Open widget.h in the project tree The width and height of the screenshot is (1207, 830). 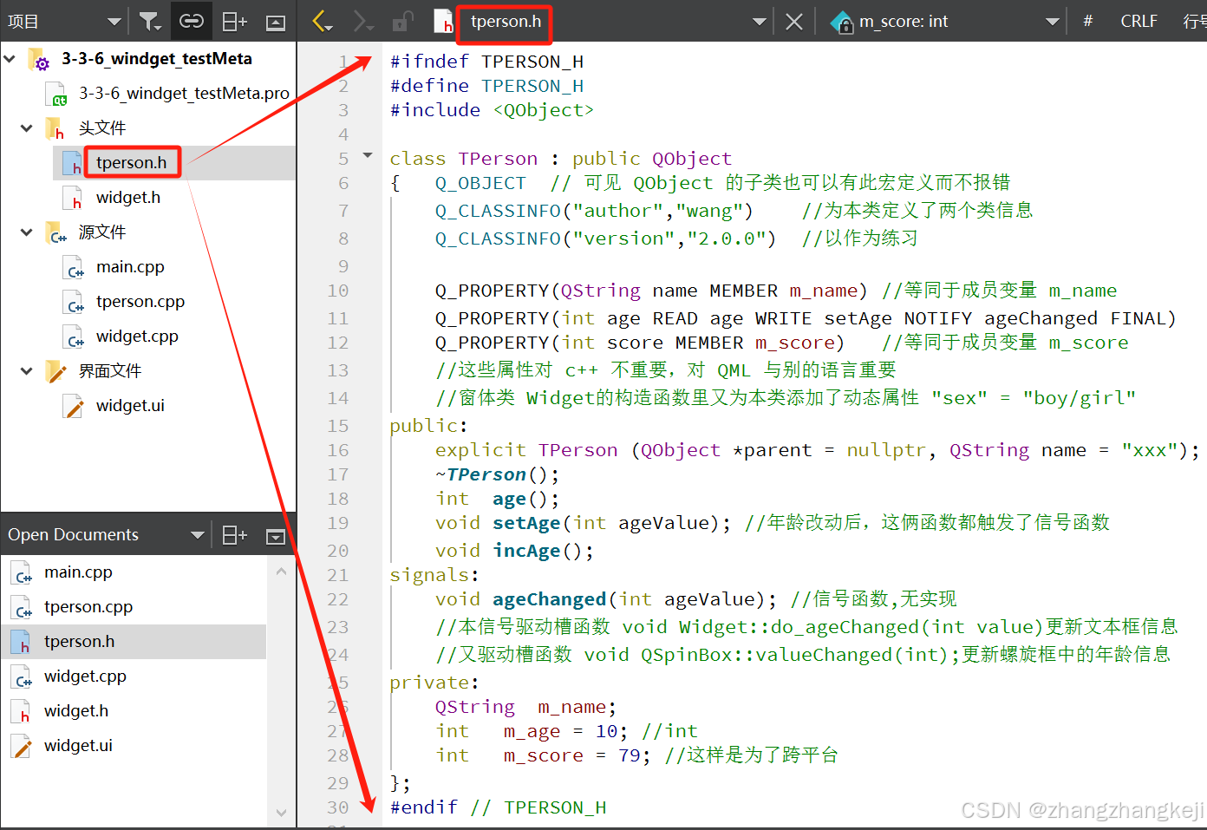[128, 197]
